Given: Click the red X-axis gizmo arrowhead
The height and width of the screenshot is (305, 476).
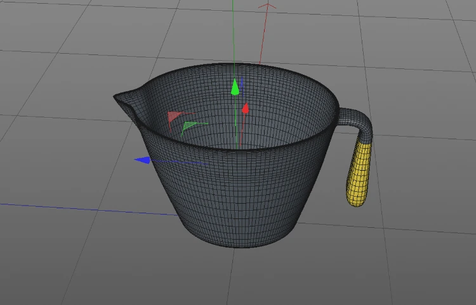Looking at the screenshot, I should coord(245,109).
